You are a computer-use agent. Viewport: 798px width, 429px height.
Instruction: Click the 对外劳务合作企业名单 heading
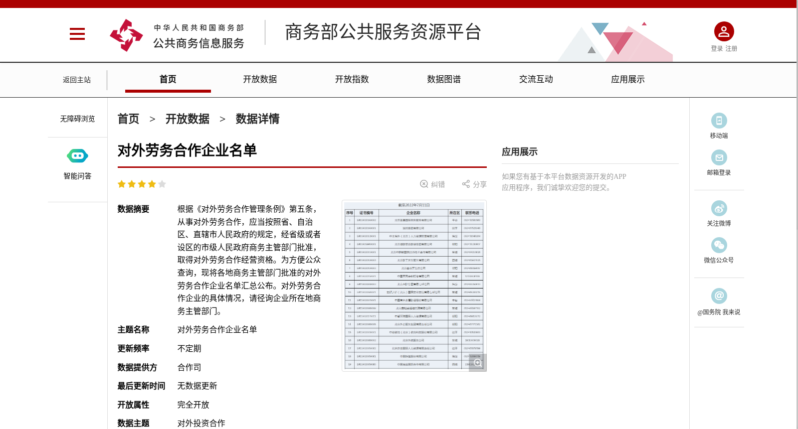(x=187, y=150)
